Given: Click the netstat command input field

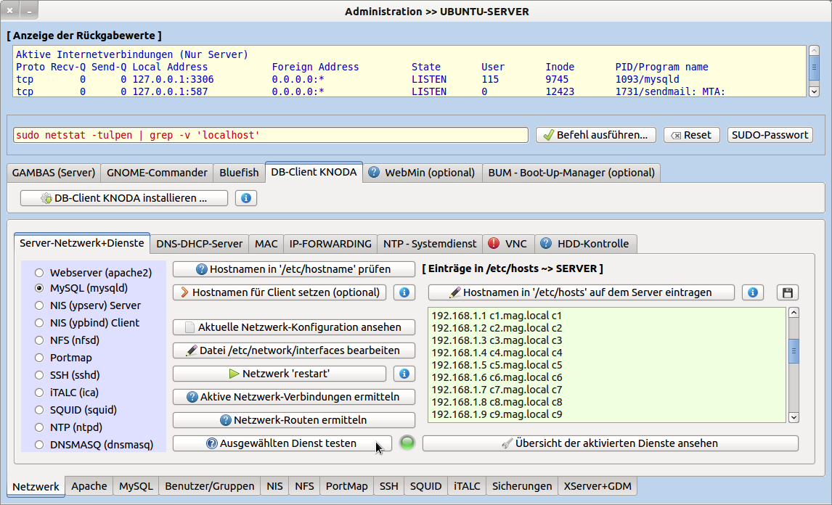Looking at the screenshot, I should point(270,135).
